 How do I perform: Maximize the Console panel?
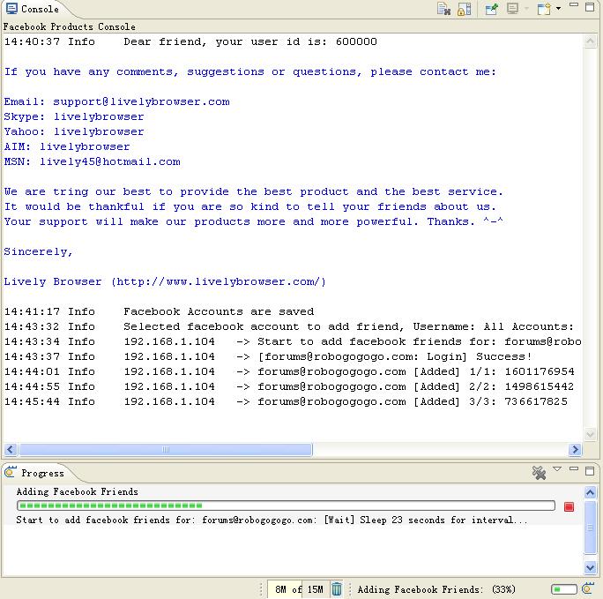tap(590, 7)
